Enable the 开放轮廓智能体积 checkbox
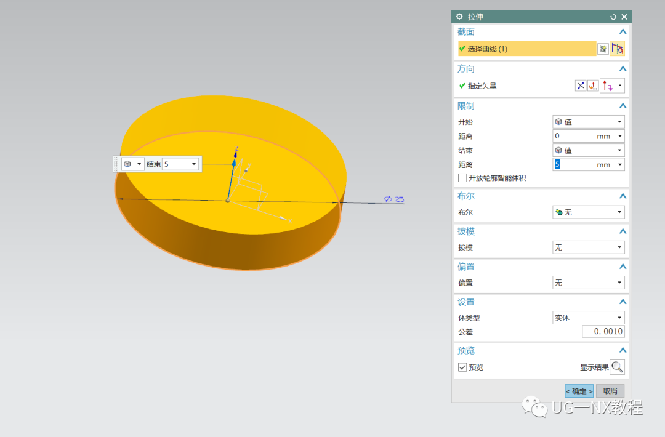 click(x=462, y=178)
